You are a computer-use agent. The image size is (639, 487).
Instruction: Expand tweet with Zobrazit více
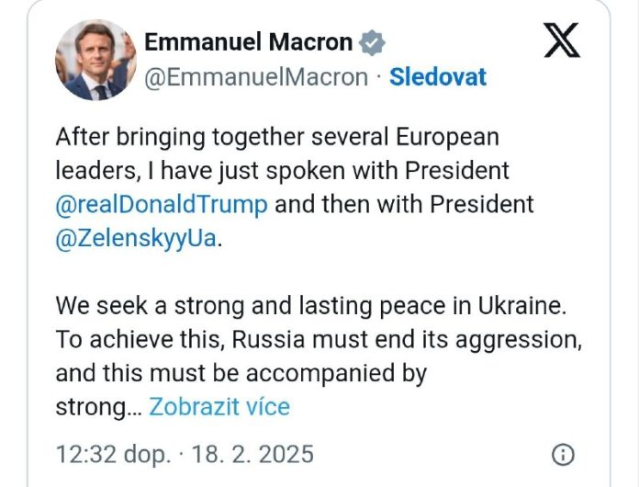pyautogui.click(x=219, y=406)
